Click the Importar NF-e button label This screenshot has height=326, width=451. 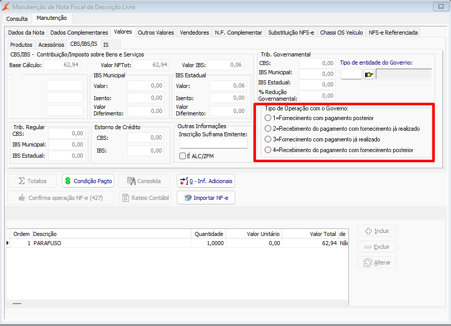pyautogui.click(x=211, y=198)
